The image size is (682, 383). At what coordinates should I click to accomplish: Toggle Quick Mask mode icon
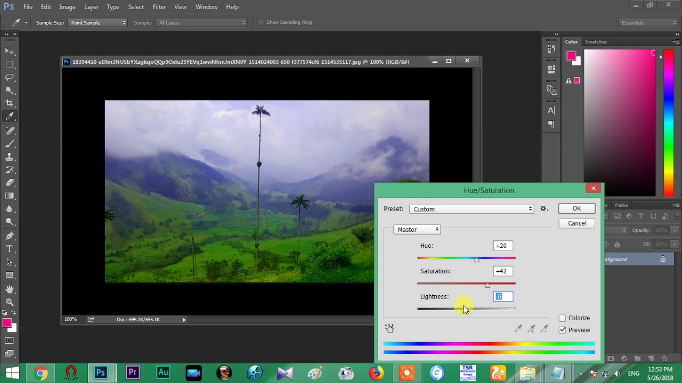(x=9, y=340)
